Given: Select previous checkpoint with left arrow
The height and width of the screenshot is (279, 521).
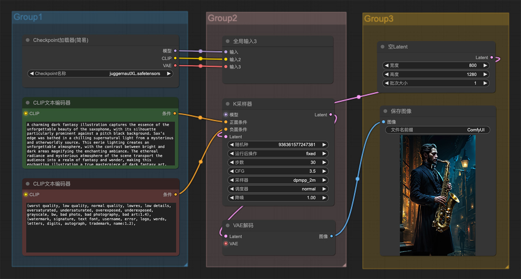Looking at the screenshot, I should click(x=32, y=74).
